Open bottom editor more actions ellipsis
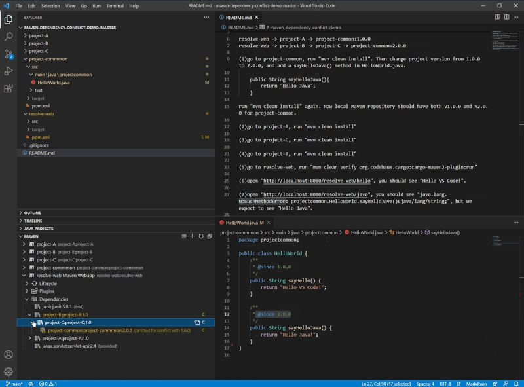The width and height of the screenshot is (524, 387). coord(515,222)
